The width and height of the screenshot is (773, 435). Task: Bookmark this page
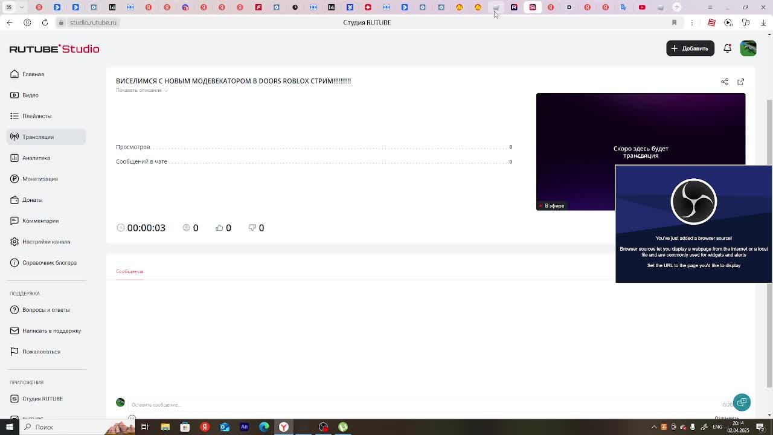674,22
